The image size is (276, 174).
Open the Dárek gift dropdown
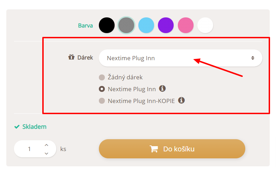pyautogui.click(x=181, y=58)
